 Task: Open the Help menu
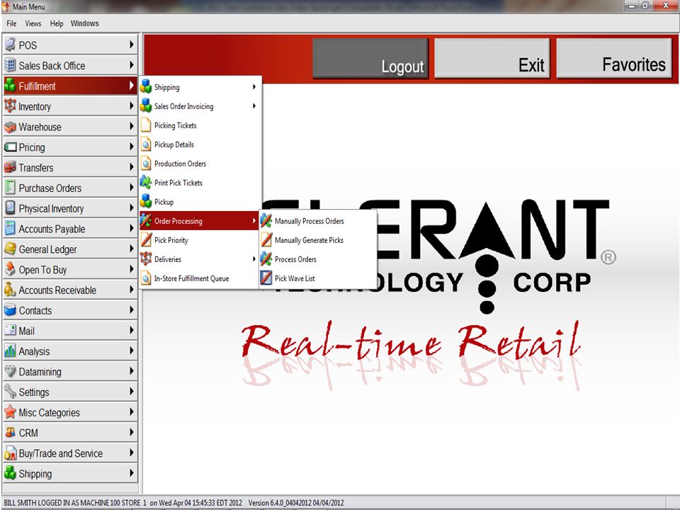57,23
